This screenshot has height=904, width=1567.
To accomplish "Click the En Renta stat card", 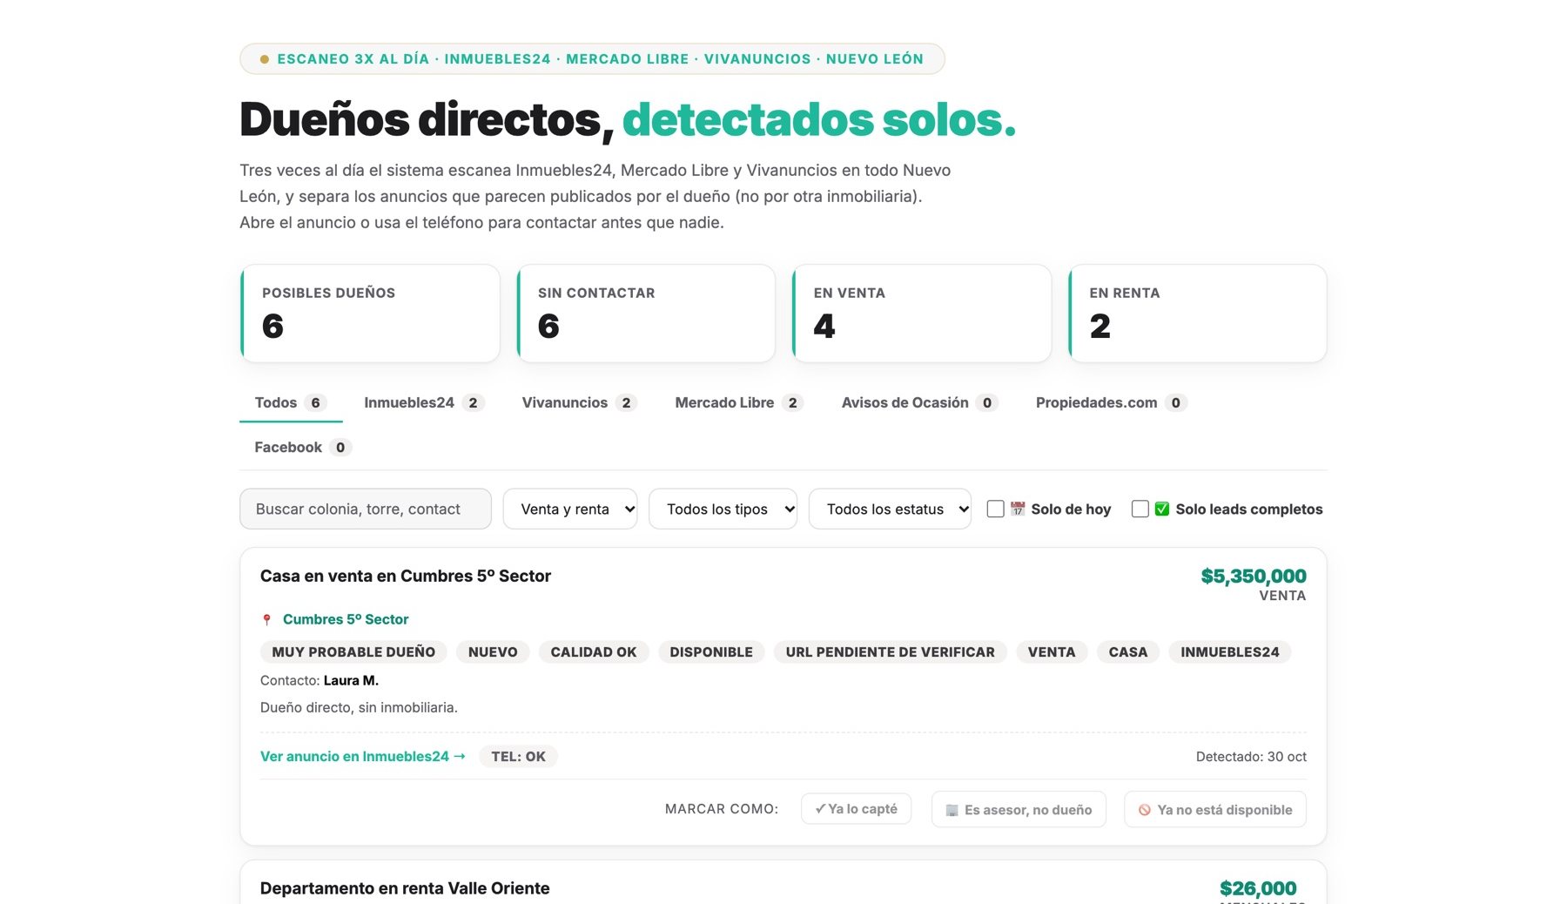I will (x=1197, y=314).
